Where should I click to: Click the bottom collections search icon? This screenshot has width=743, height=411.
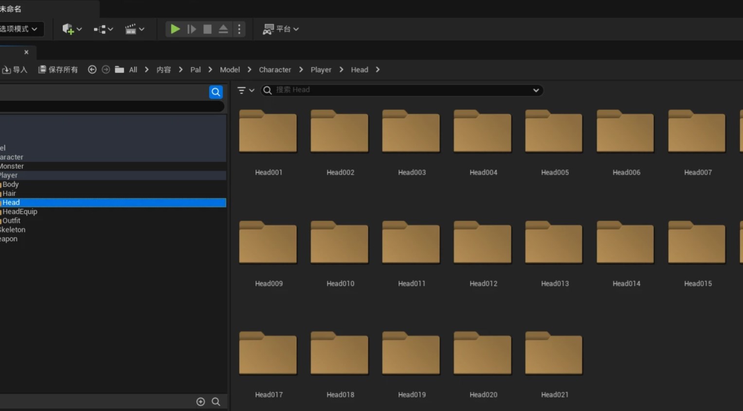click(x=216, y=402)
